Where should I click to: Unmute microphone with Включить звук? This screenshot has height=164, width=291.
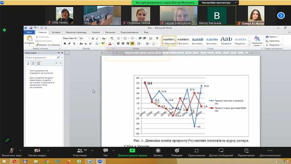tap(12, 152)
